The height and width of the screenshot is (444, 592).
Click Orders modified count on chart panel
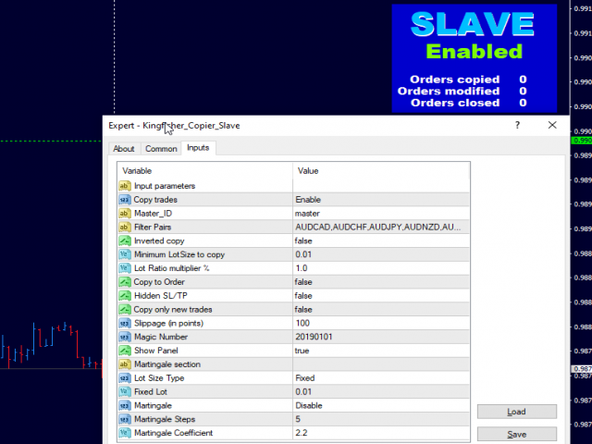pos(523,91)
